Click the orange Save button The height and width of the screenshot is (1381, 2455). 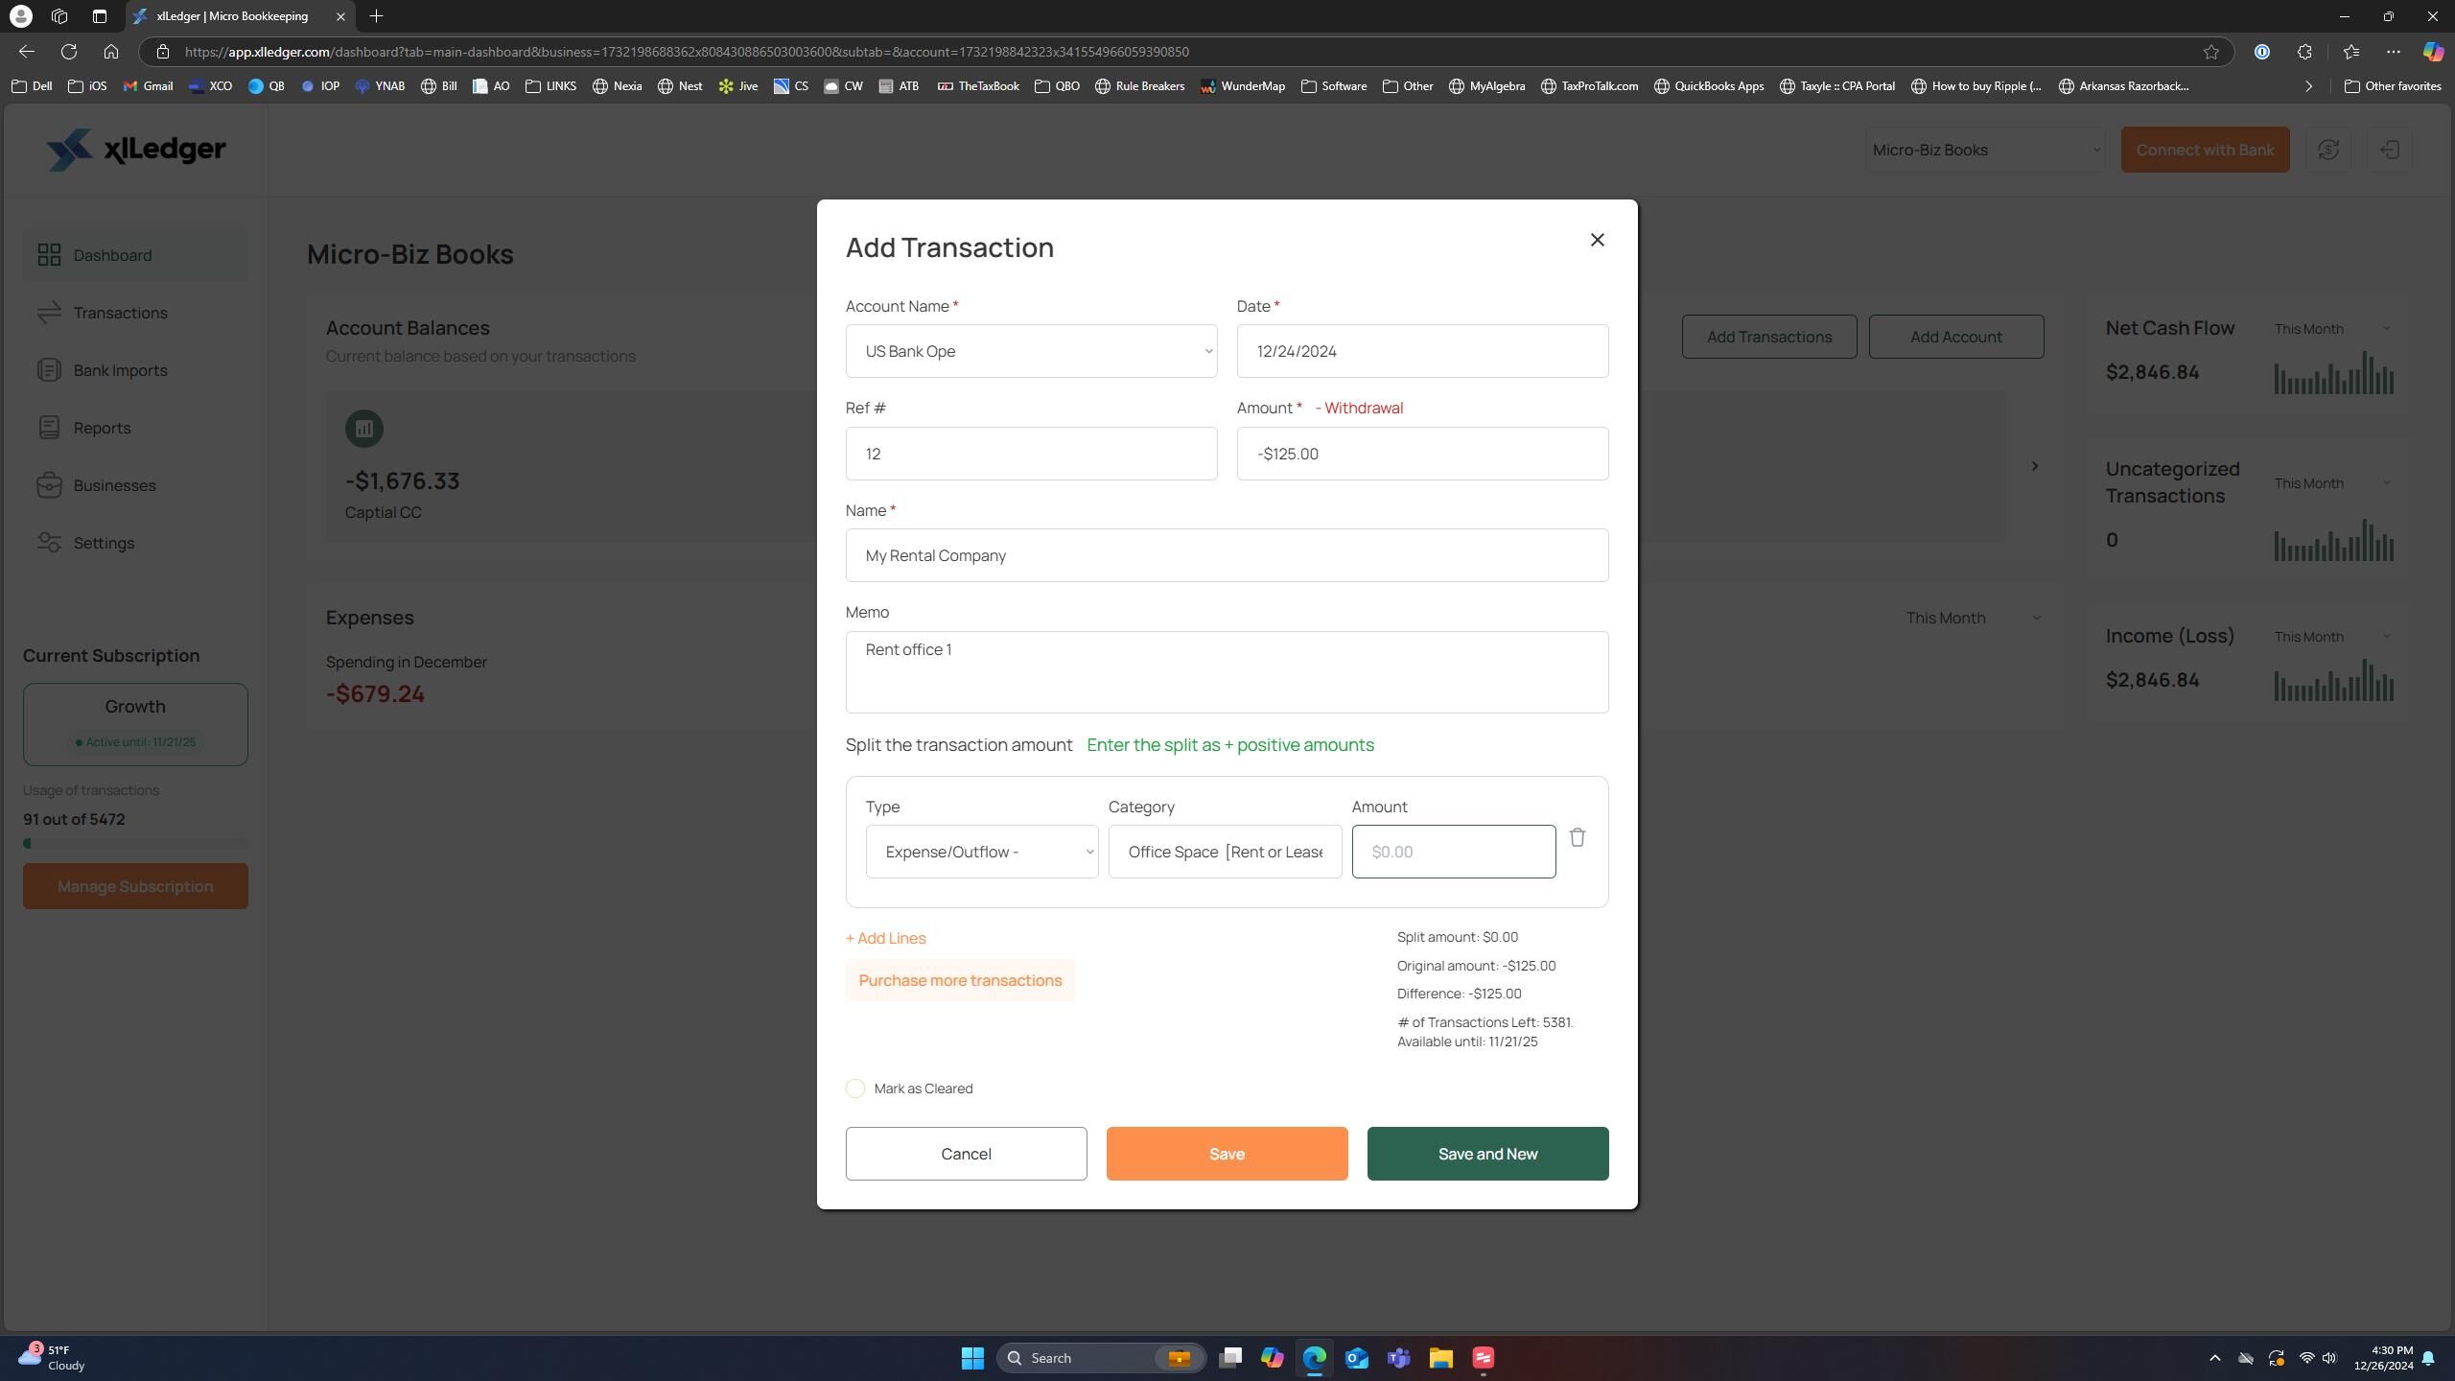pyautogui.click(x=1227, y=1154)
